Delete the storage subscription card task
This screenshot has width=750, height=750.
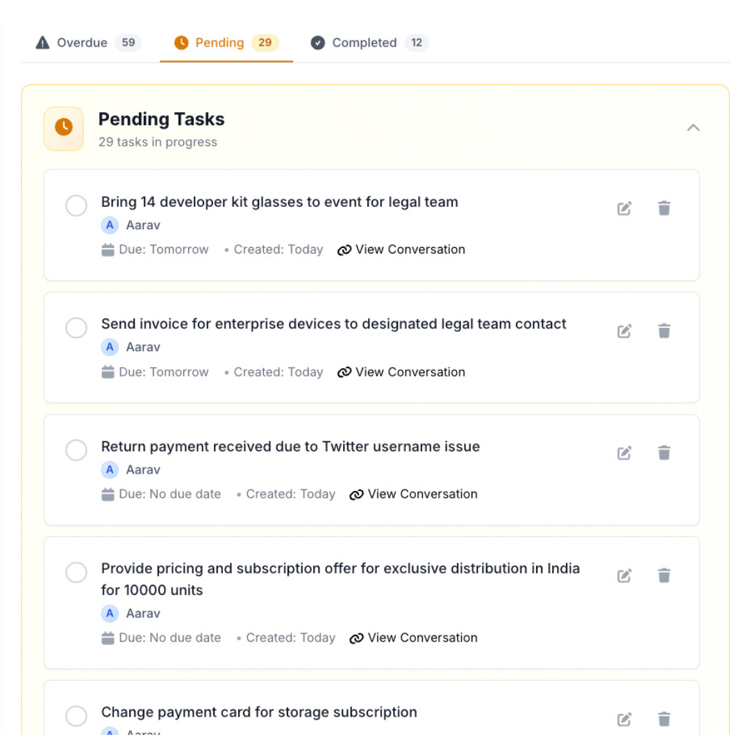pyautogui.click(x=665, y=719)
